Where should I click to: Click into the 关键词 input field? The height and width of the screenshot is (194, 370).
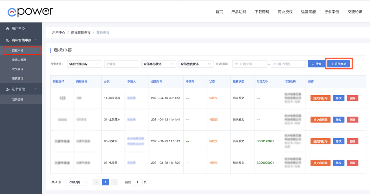[x=122, y=64]
